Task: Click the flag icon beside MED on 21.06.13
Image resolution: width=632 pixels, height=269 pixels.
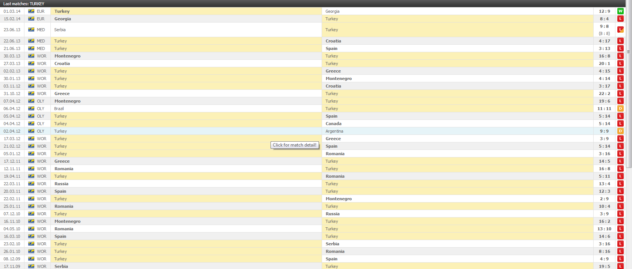Action: click(x=31, y=48)
